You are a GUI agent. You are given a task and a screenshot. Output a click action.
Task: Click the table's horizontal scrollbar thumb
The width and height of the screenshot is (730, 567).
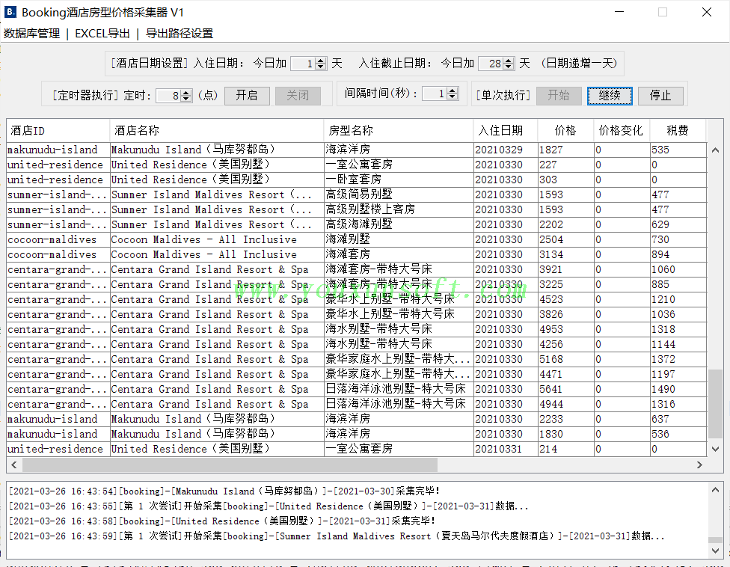coord(230,465)
